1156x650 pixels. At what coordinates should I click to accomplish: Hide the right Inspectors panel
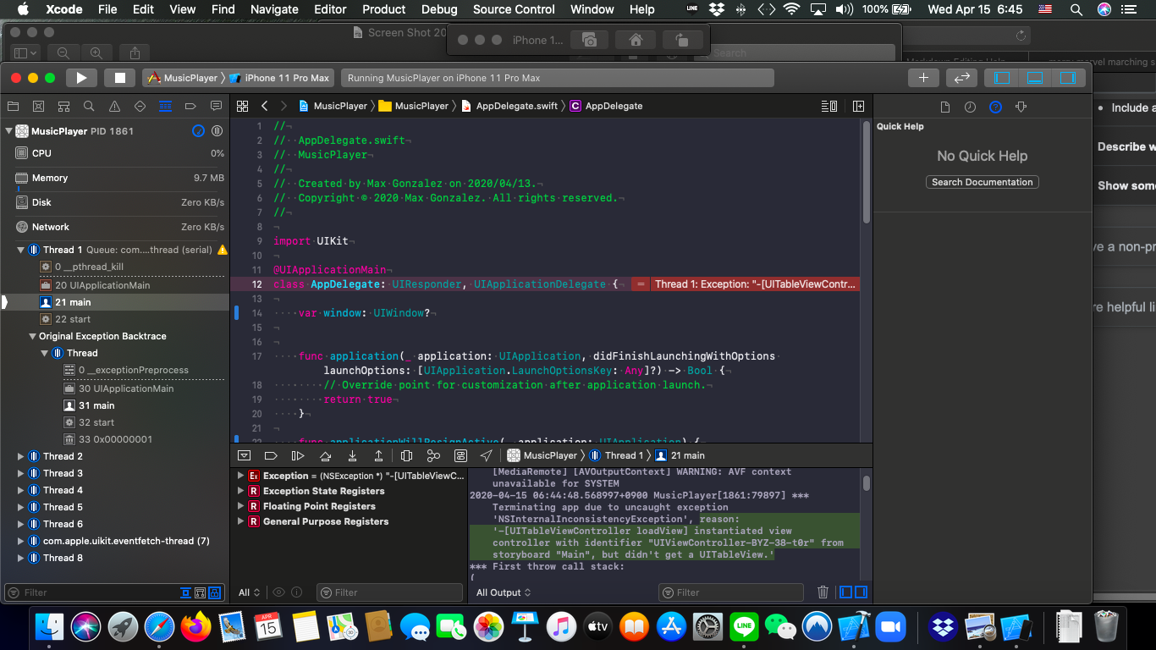(1067, 78)
